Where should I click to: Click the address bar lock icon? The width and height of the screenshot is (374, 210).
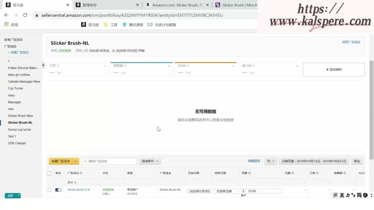[37, 15]
